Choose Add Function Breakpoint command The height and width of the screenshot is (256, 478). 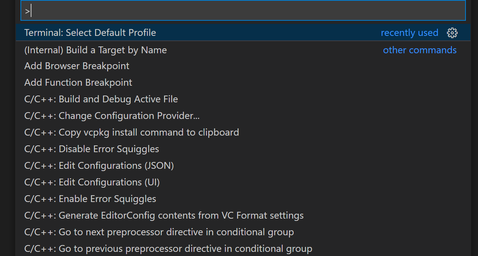[78, 83]
